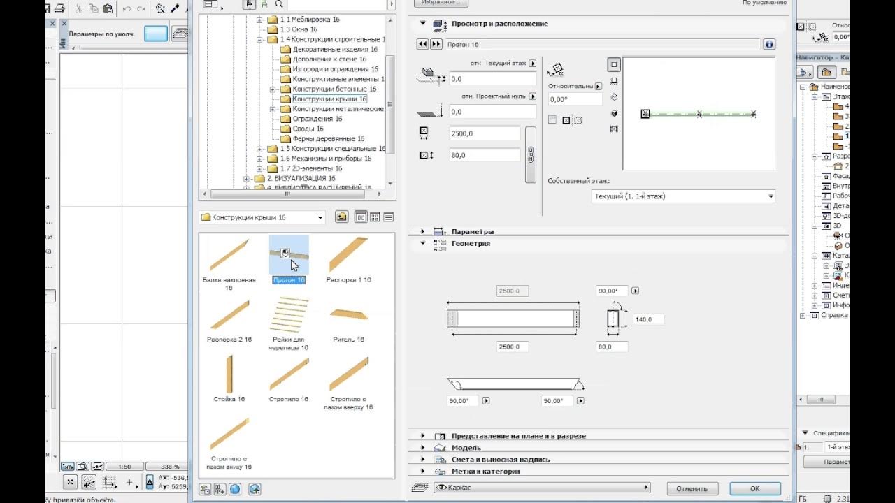Image resolution: width=895 pixels, height=503 pixels.
Task: Open the Каркас layer dropdown
Action: coord(542,488)
